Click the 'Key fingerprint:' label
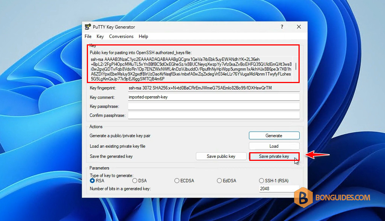This screenshot has height=221, width=385. point(103,88)
